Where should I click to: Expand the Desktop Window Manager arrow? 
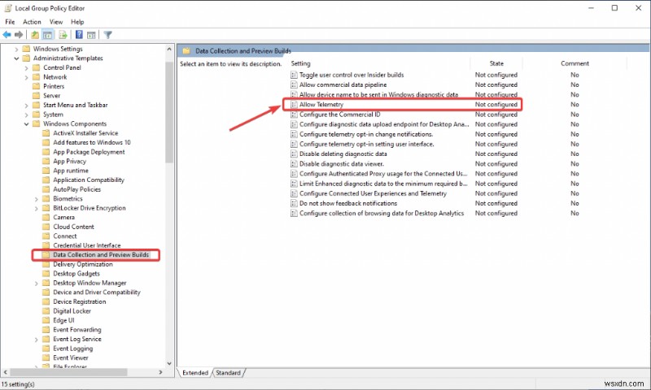pyautogui.click(x=37, y=283)
